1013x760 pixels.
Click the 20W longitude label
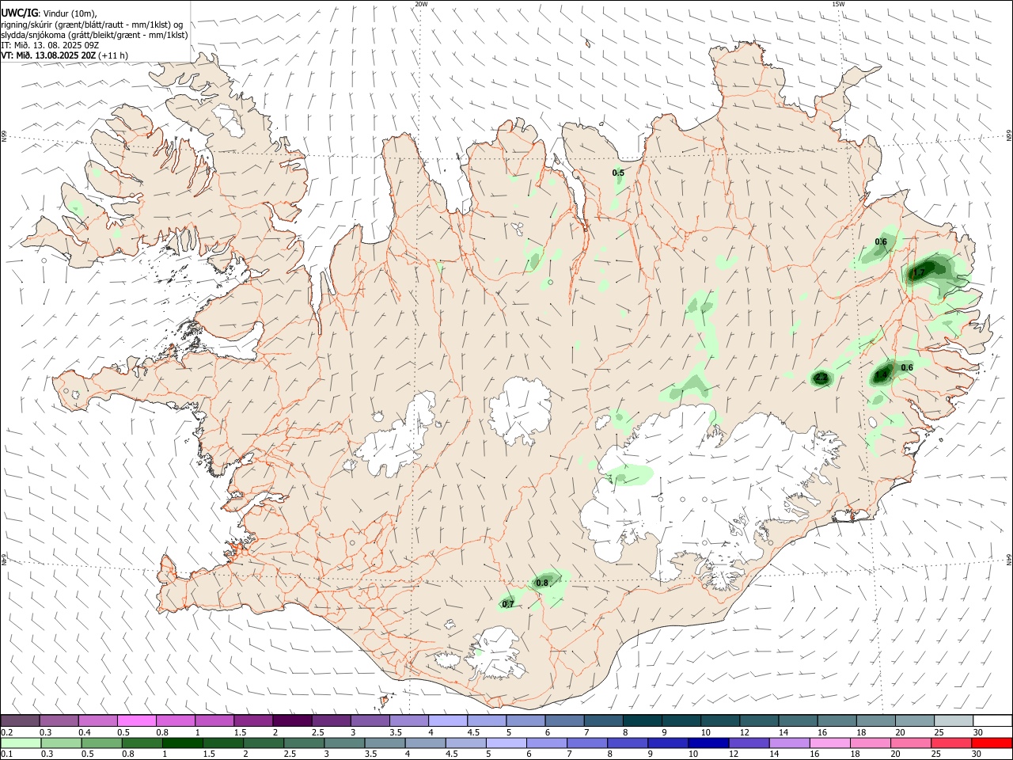(x=421, y=4)
